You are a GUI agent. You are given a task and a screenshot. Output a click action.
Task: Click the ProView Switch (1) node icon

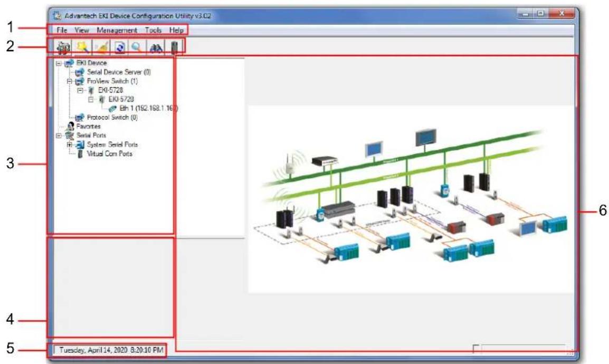point(80,81)
